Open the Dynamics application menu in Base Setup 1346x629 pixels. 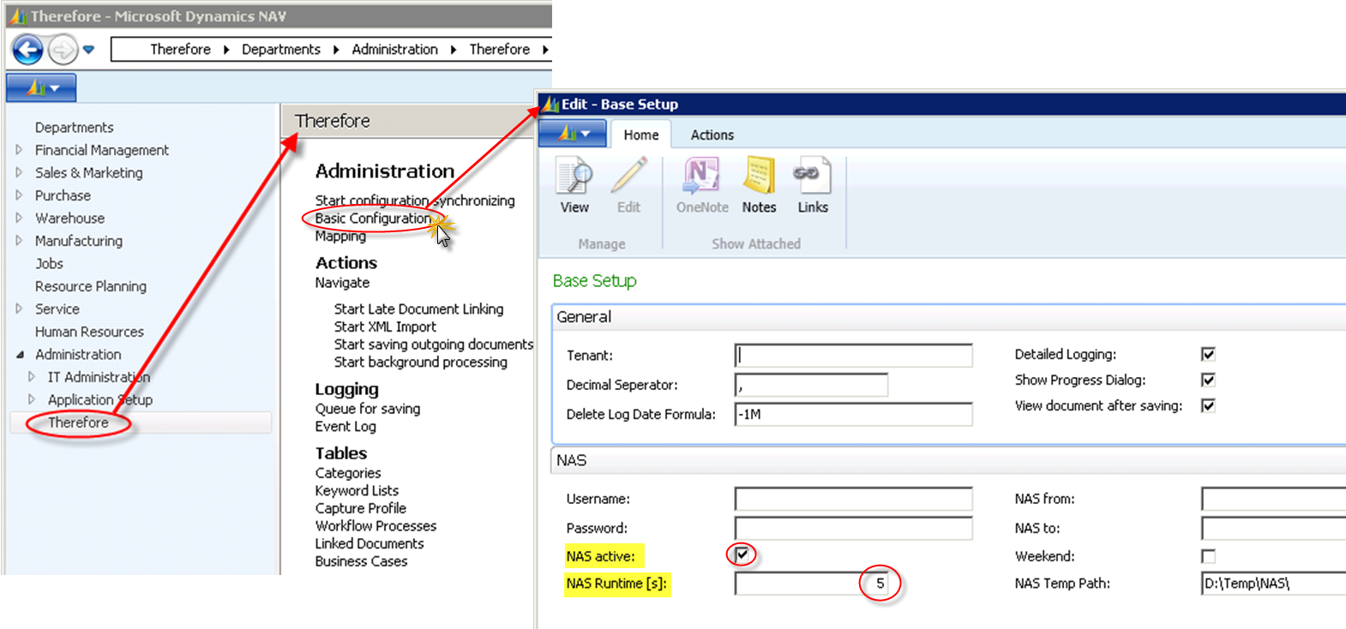point(574,134)
